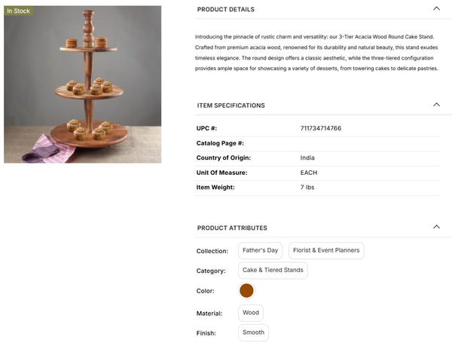
Task: Browse the Cake & Tiered Stands category
Action: [273, 270]
